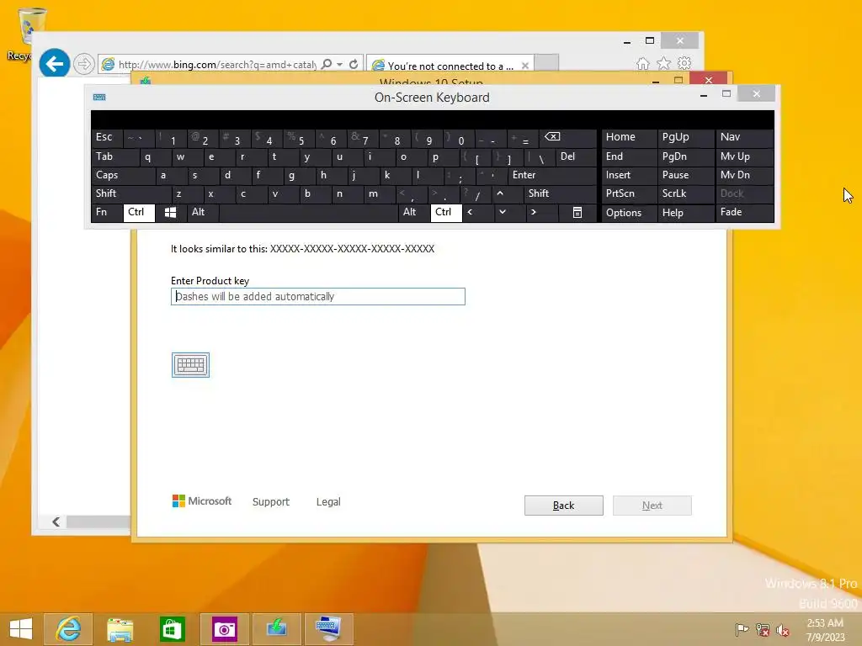Open on-screen keyboard icon below product key
Viewport: 862px width, 646px height.
pos(190,365)
